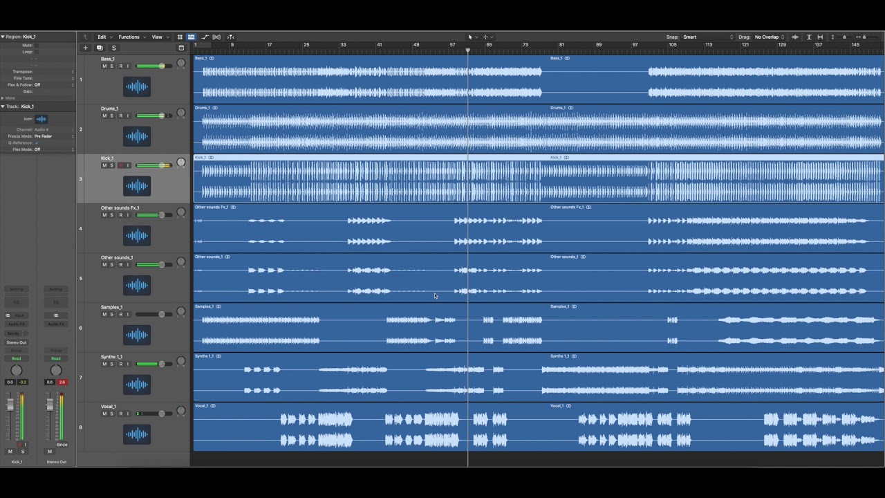
Task: Click the Other sounds_1 track waveform icon
Action: [137, 285]
